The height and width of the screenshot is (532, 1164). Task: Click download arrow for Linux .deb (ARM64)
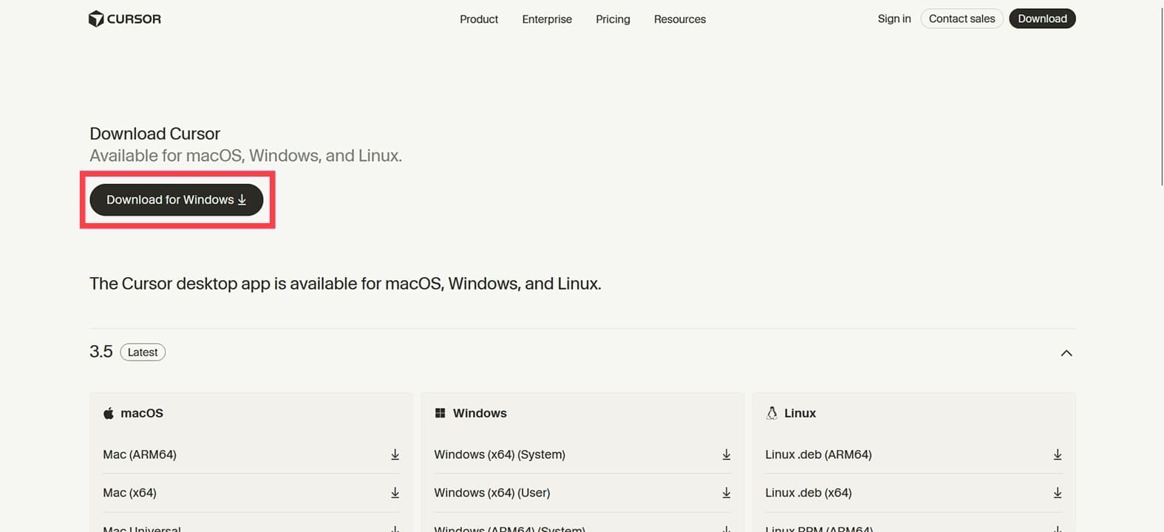(1057, 454)
